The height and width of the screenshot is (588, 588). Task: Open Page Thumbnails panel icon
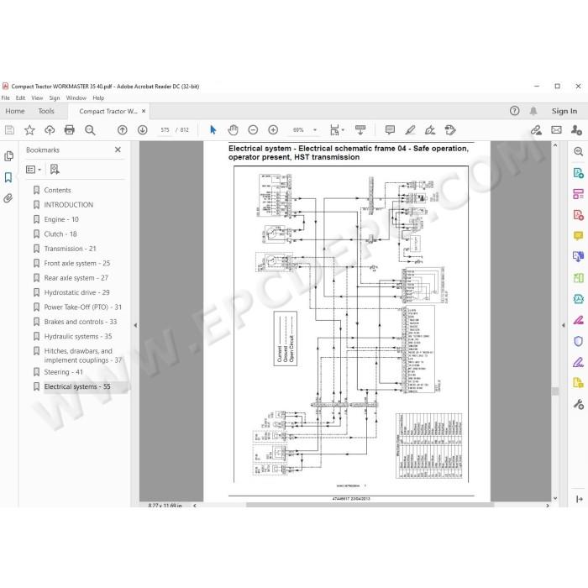coord(8,156)
